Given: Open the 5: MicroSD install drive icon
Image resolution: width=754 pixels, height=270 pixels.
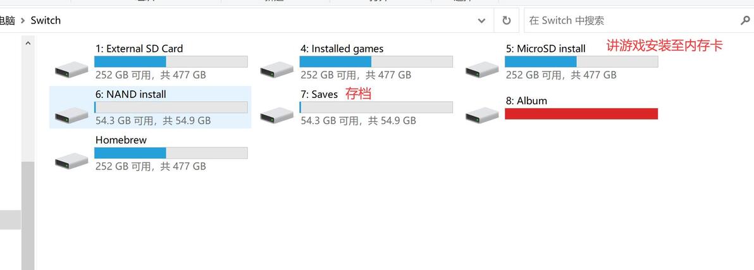Looking at the screenshot, I should (482, 68).
